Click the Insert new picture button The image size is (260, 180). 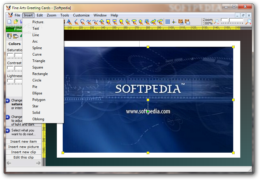pyautogui.click(x=24, y=147)
